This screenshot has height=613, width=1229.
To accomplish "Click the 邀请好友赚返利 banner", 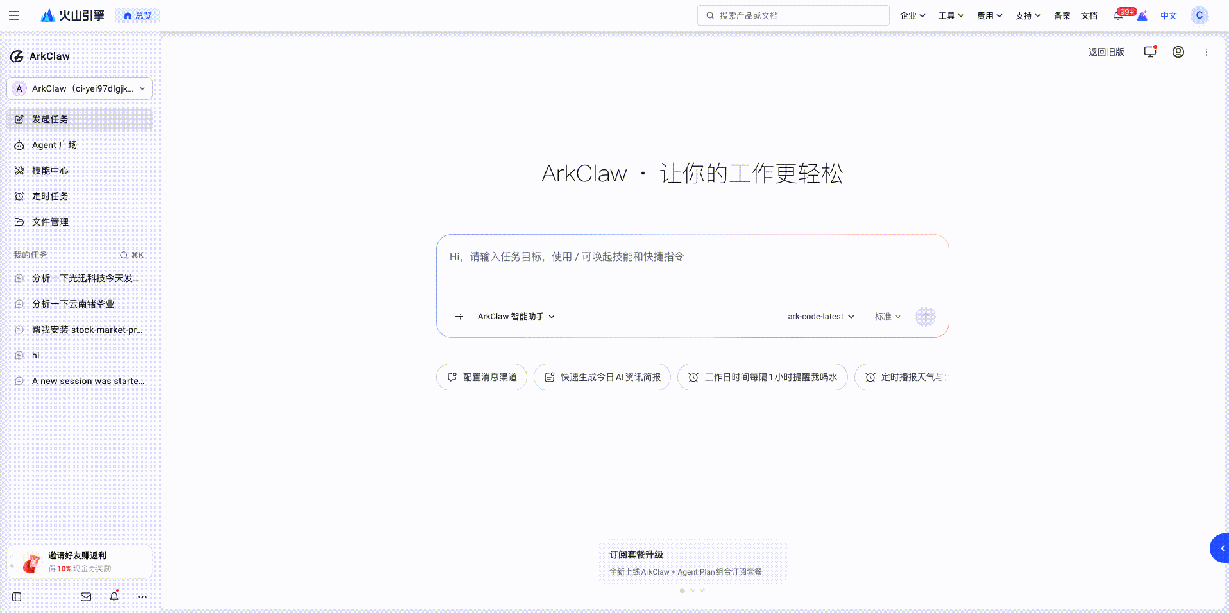I will tap(80, 562).
